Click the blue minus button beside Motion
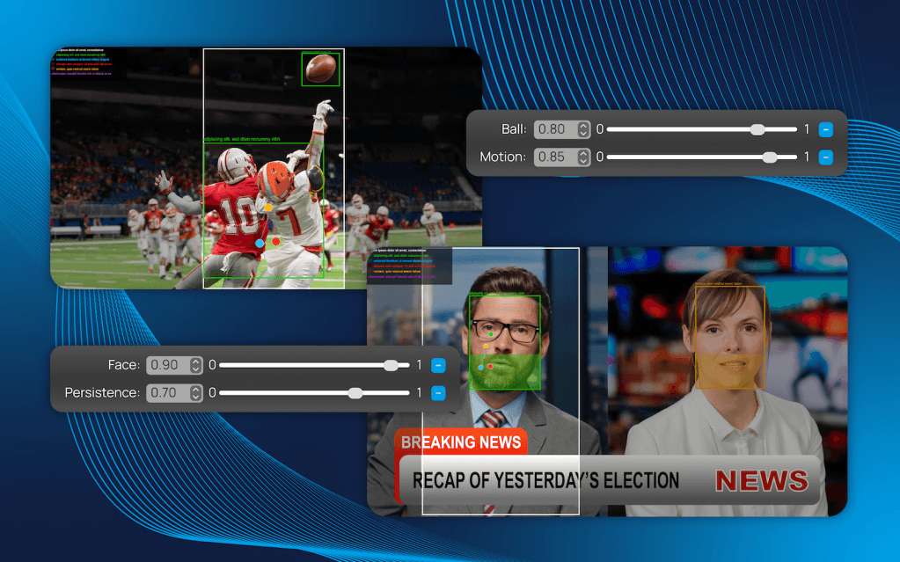Image resolution: width=900 pixels, height=562 pixels. [825, 157]
